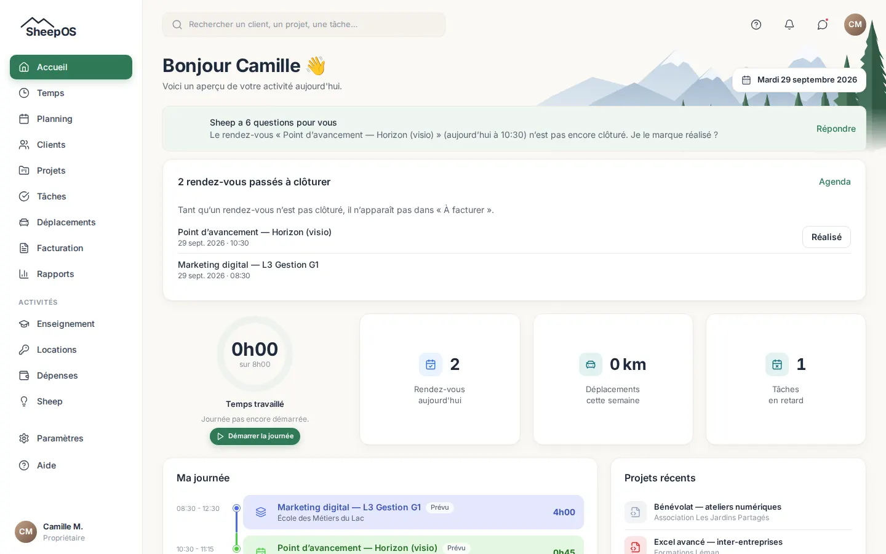Select Marketing digital — L3 Gestion G1 appointment row

(514, 270)
